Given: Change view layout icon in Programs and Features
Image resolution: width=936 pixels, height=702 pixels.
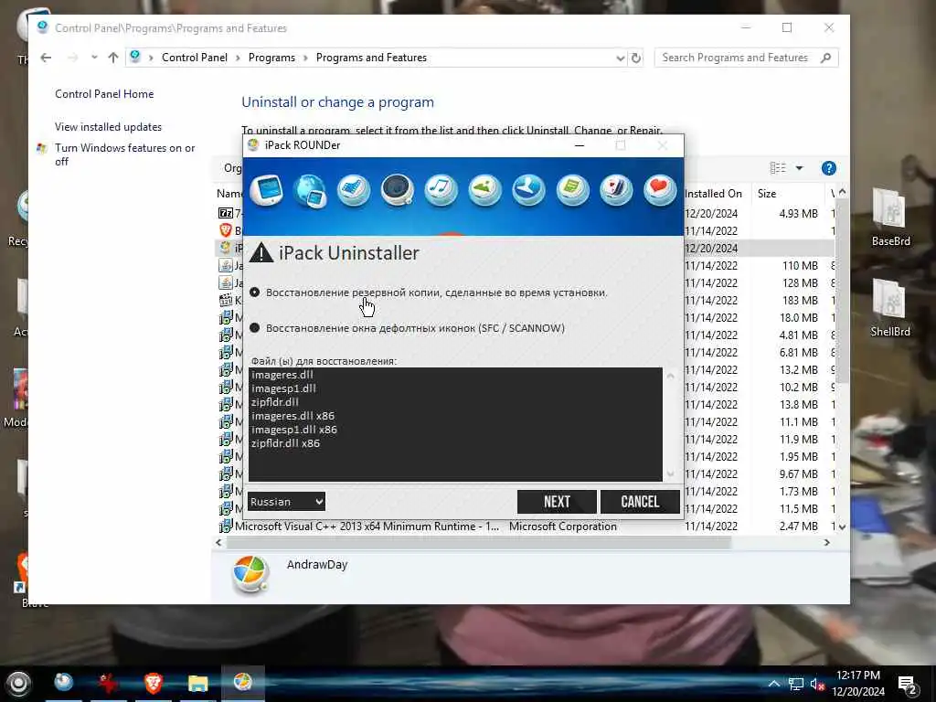Looking at the screenshot, I should click(778, 168).
